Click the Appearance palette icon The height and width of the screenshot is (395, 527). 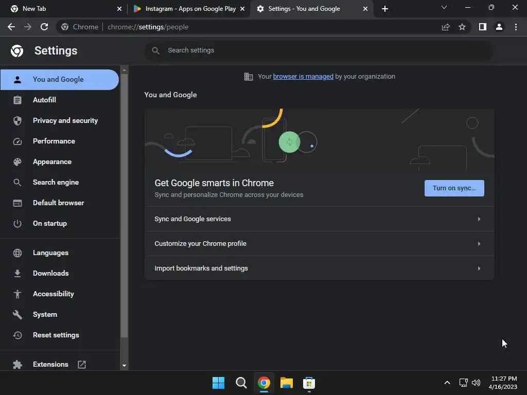17,162
